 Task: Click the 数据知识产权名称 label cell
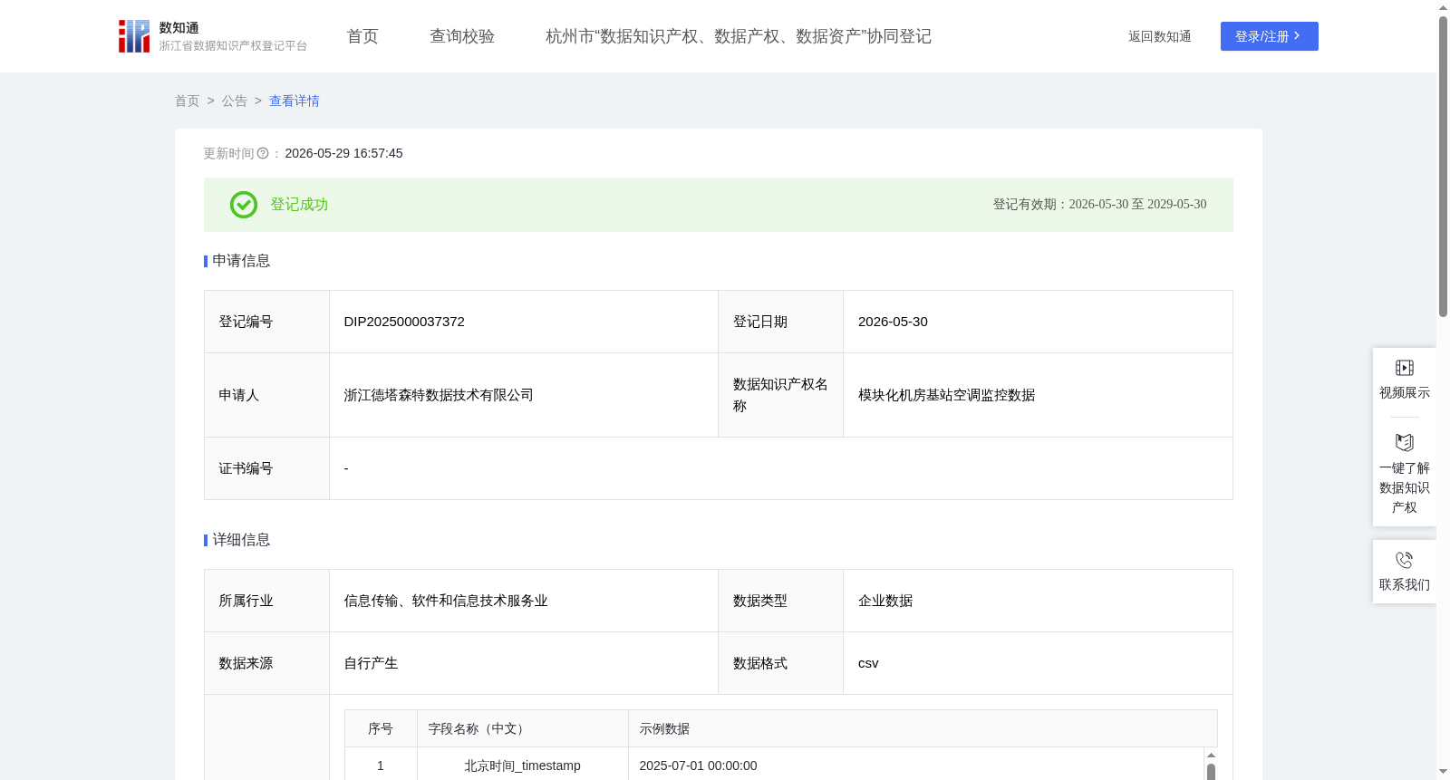click(780, 395)
